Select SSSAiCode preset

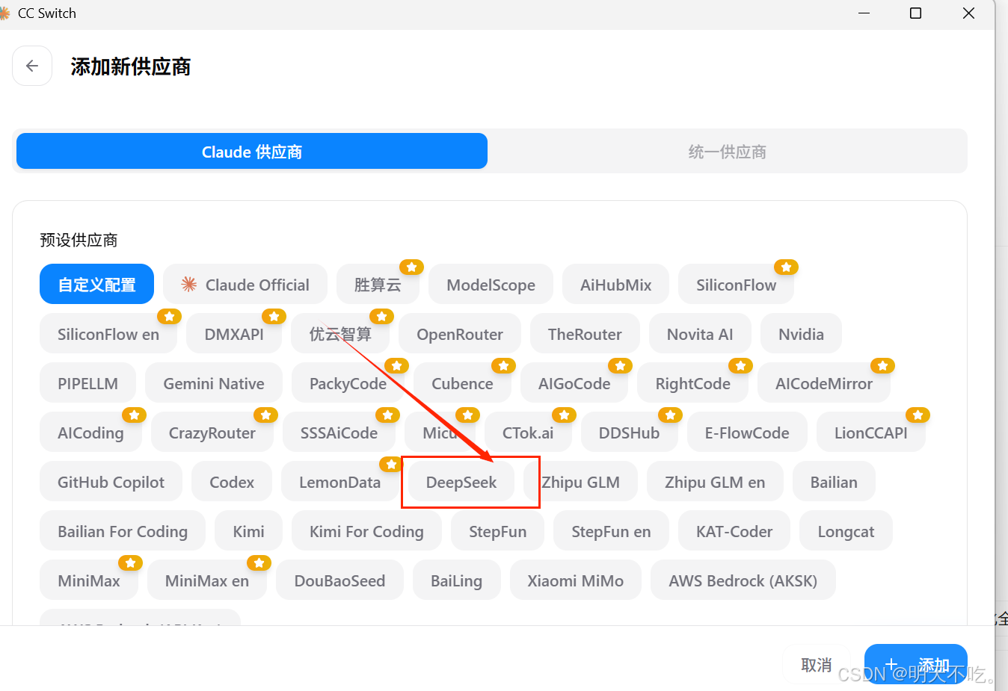click(339, 433)
